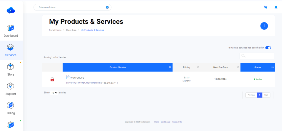Sort by Product/Service column header
The width and height of the screenshot is (282, 131).
point(118,67)
